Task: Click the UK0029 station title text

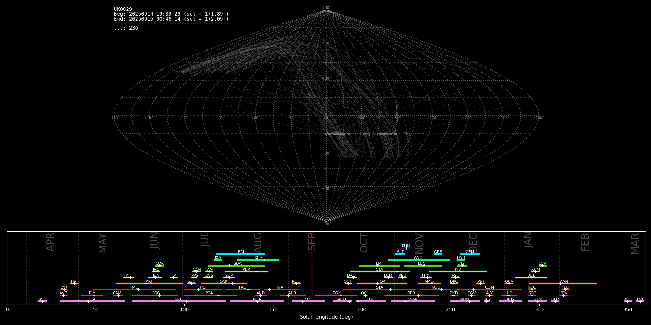Action: tap(123, 9)
